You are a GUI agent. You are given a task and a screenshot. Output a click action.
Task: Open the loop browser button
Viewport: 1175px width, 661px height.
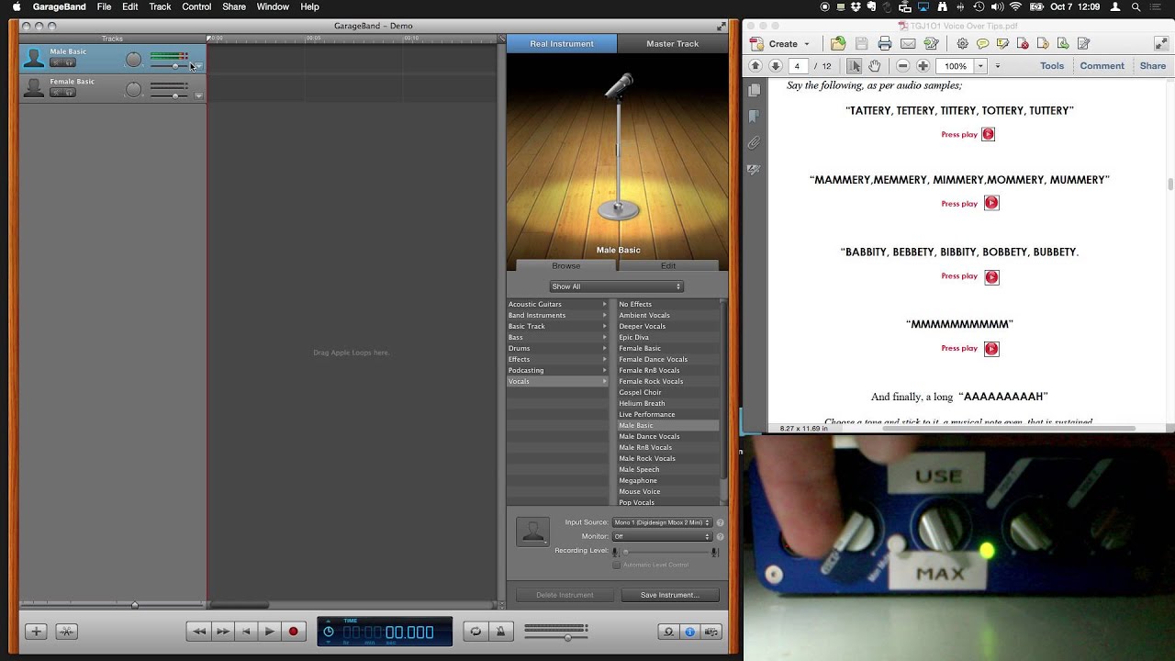pyautogui.click(x=668, y=632)
